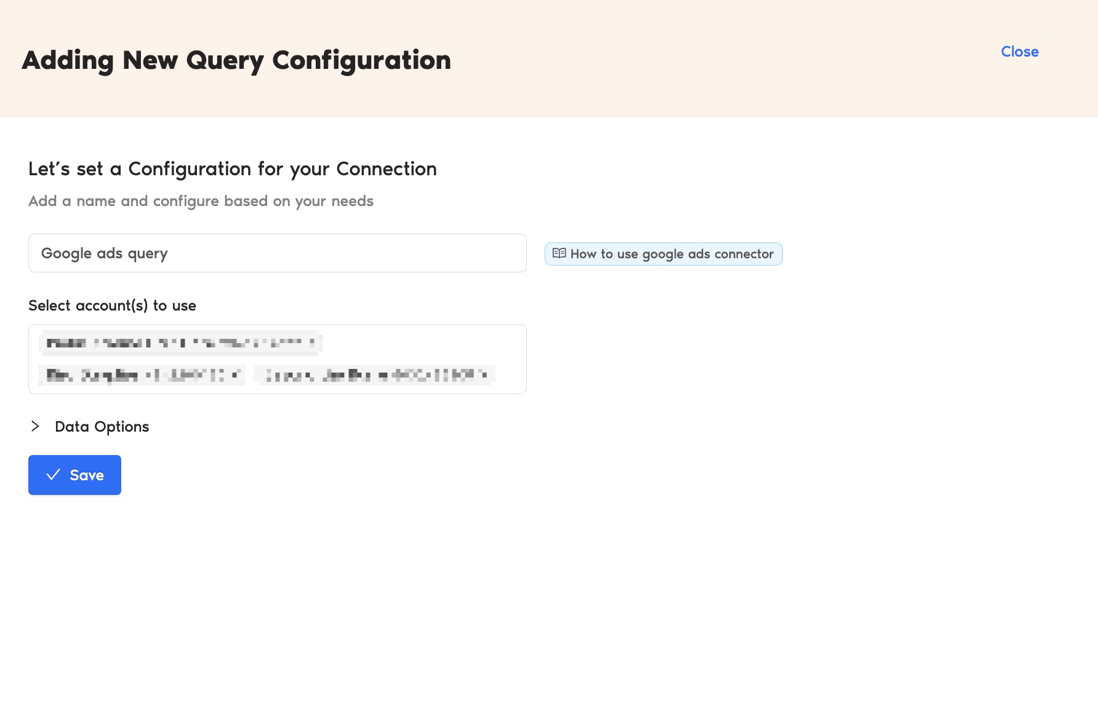Viewport: 1098px width, 717px height.
Task: Click the 'Let's set a Configuration' heading
Action: pos(232,169)
